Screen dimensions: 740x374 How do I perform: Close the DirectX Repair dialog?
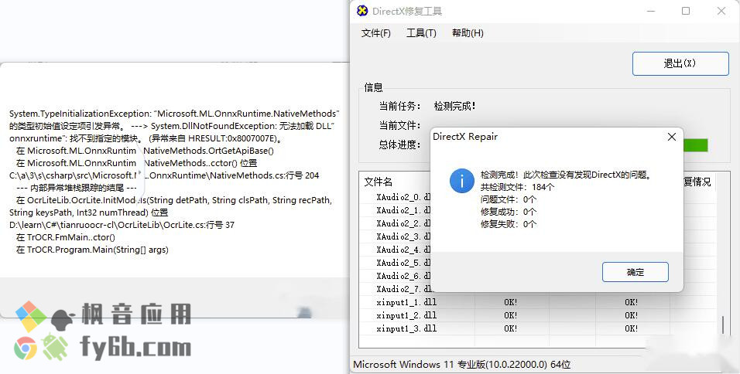coord(672,137)
